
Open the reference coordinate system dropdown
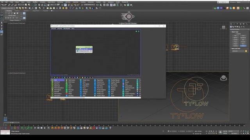point(54,5)
